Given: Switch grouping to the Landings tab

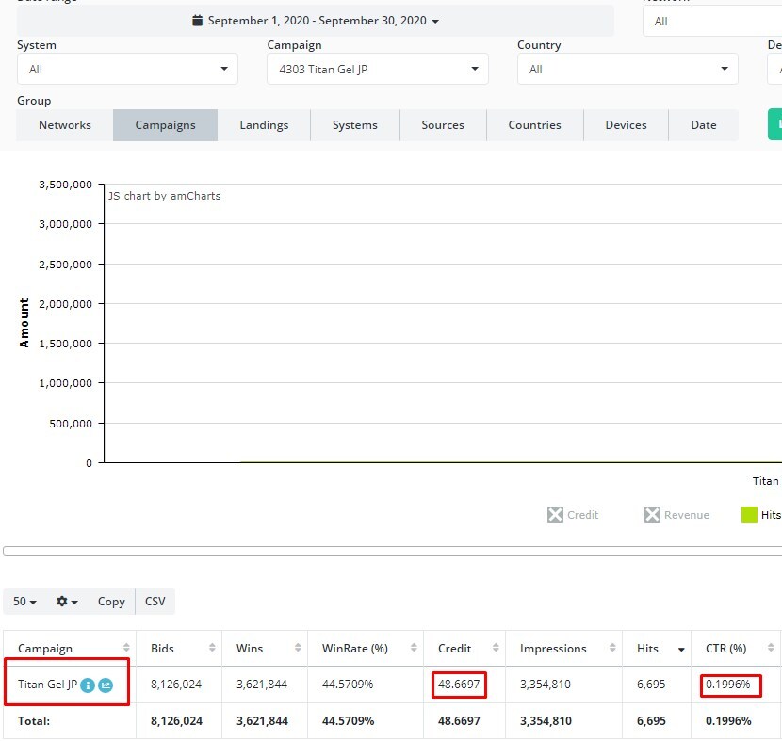Looking at the screenshot, I should 264,125.
